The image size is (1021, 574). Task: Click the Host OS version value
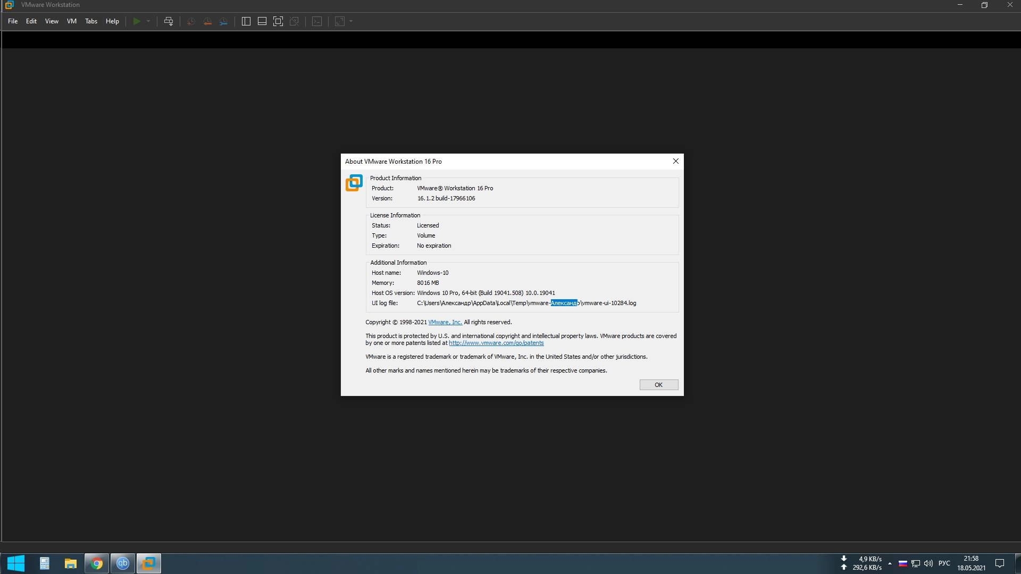486,293
